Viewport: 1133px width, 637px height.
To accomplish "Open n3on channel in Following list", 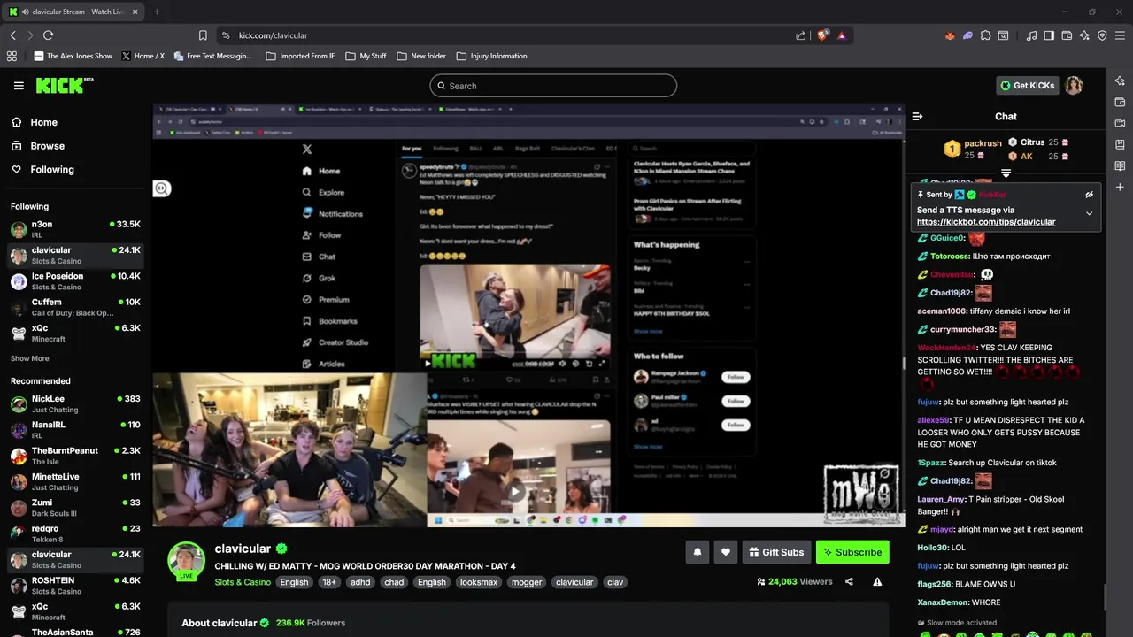I will pyautogui.click(x=75, y=230).
